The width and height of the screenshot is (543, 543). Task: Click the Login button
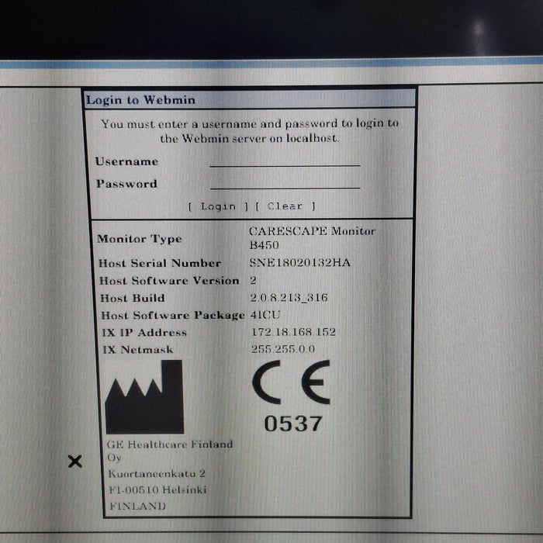coord(218,206)
